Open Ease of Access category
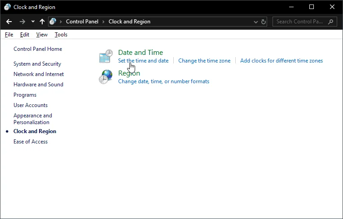The height and width of the screenshot is (219, 343). (x=31, y=142)
